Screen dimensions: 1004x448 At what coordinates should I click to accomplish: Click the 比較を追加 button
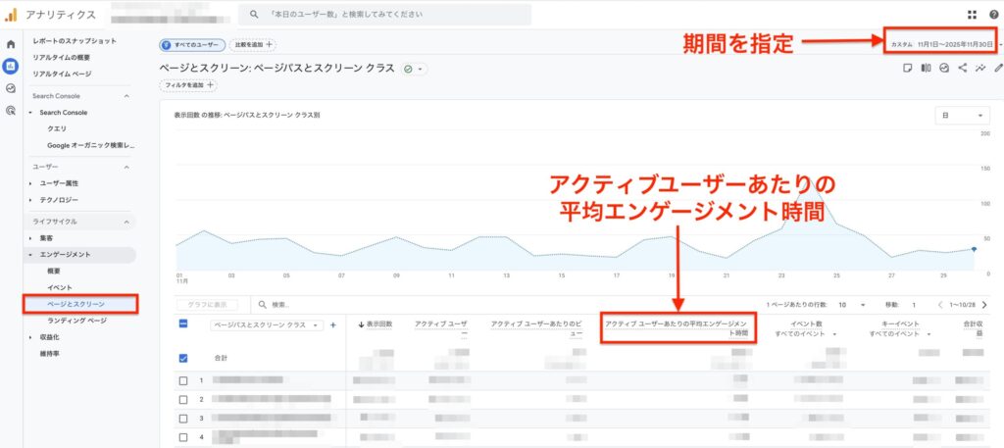click(253, 44)
